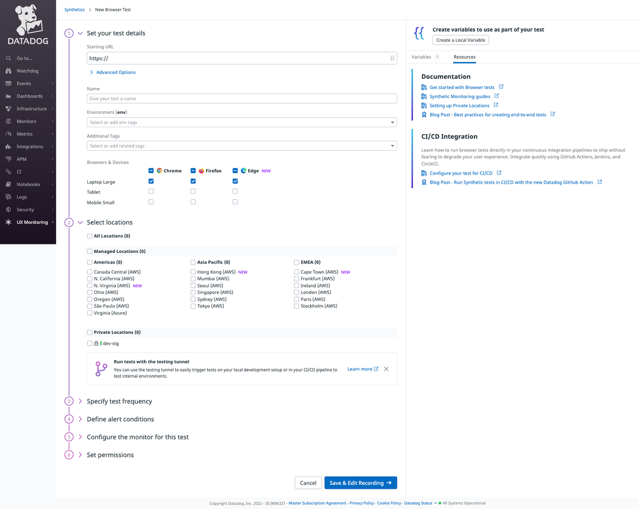
Task: Collapse Select locations section
Action: point(80,223)
